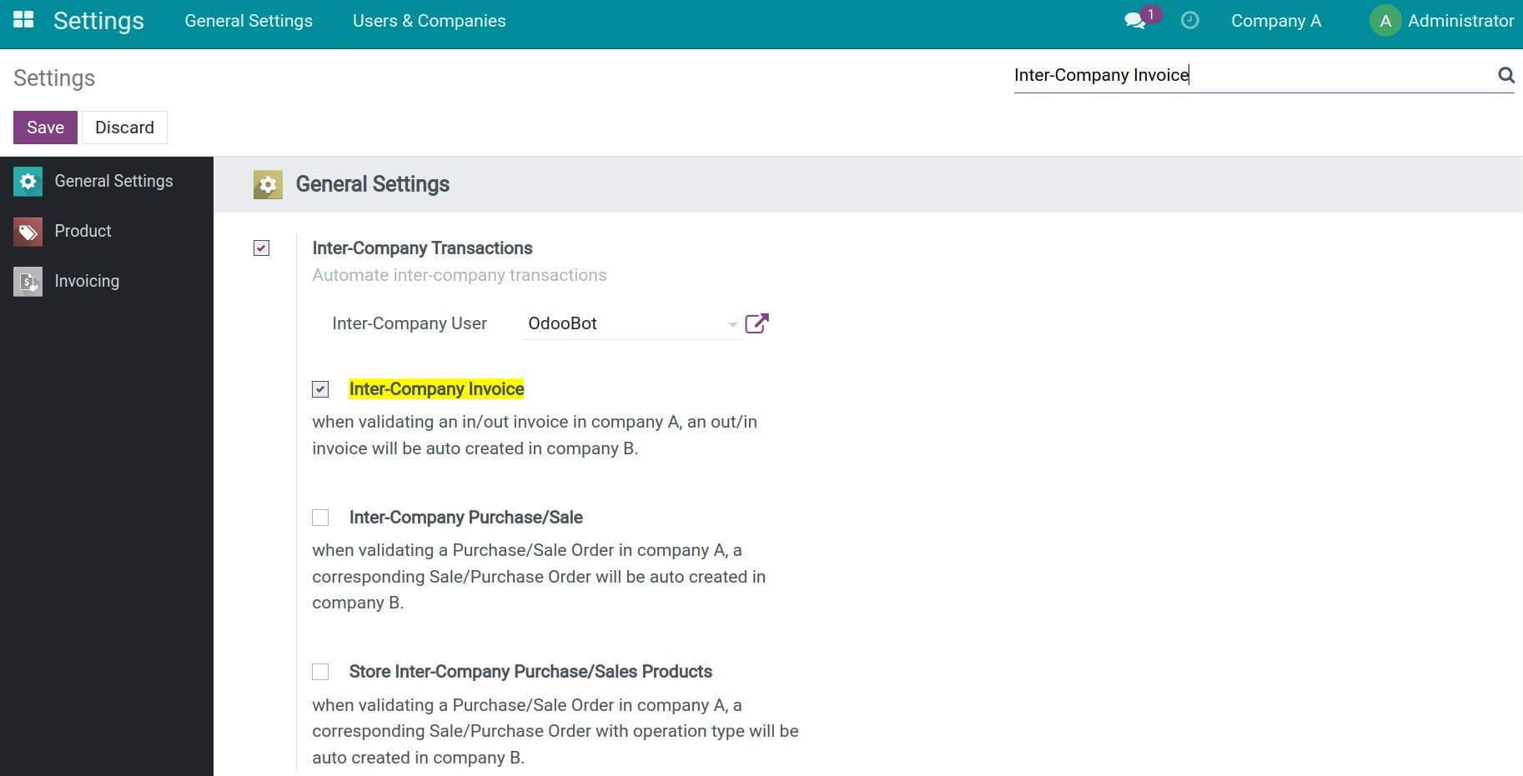
Task: Click the search magnifier icon
Action: tap(1505, 75)
